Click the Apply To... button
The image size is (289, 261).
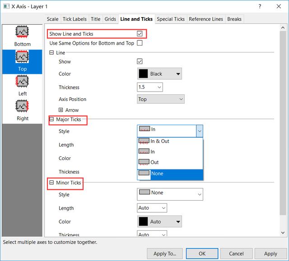coord(165,254)
